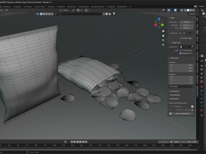Open the View Layer properties tab icon
Image resolution: width=206 pixels, height=154 pixels.
tap(202, 74)
